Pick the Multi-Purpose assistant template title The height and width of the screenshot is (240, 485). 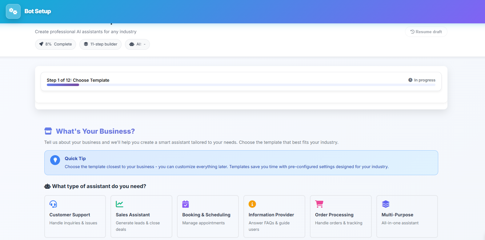397,215
